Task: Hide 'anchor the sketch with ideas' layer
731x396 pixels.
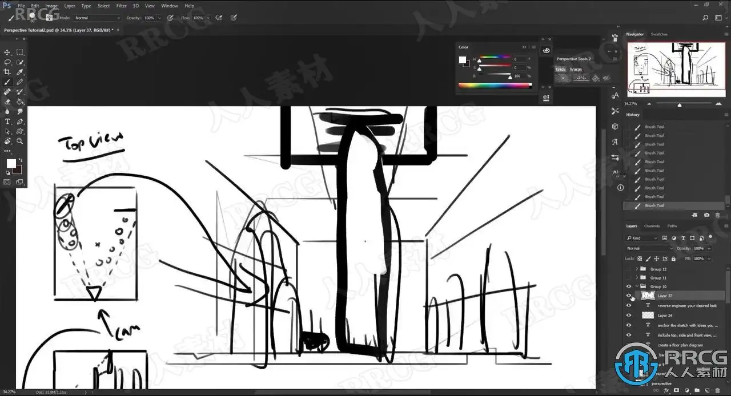Action: pyautogui.click(x=629, y=325)
